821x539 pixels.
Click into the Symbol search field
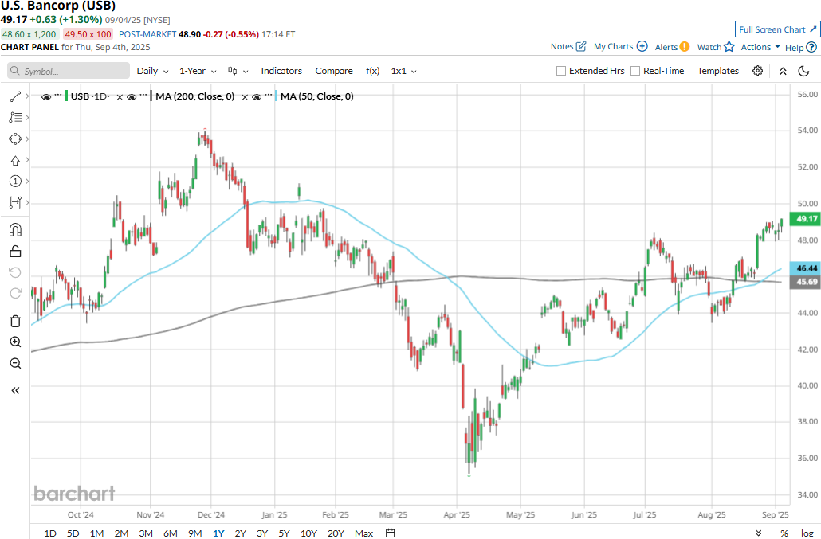click(x=69, y=71)
